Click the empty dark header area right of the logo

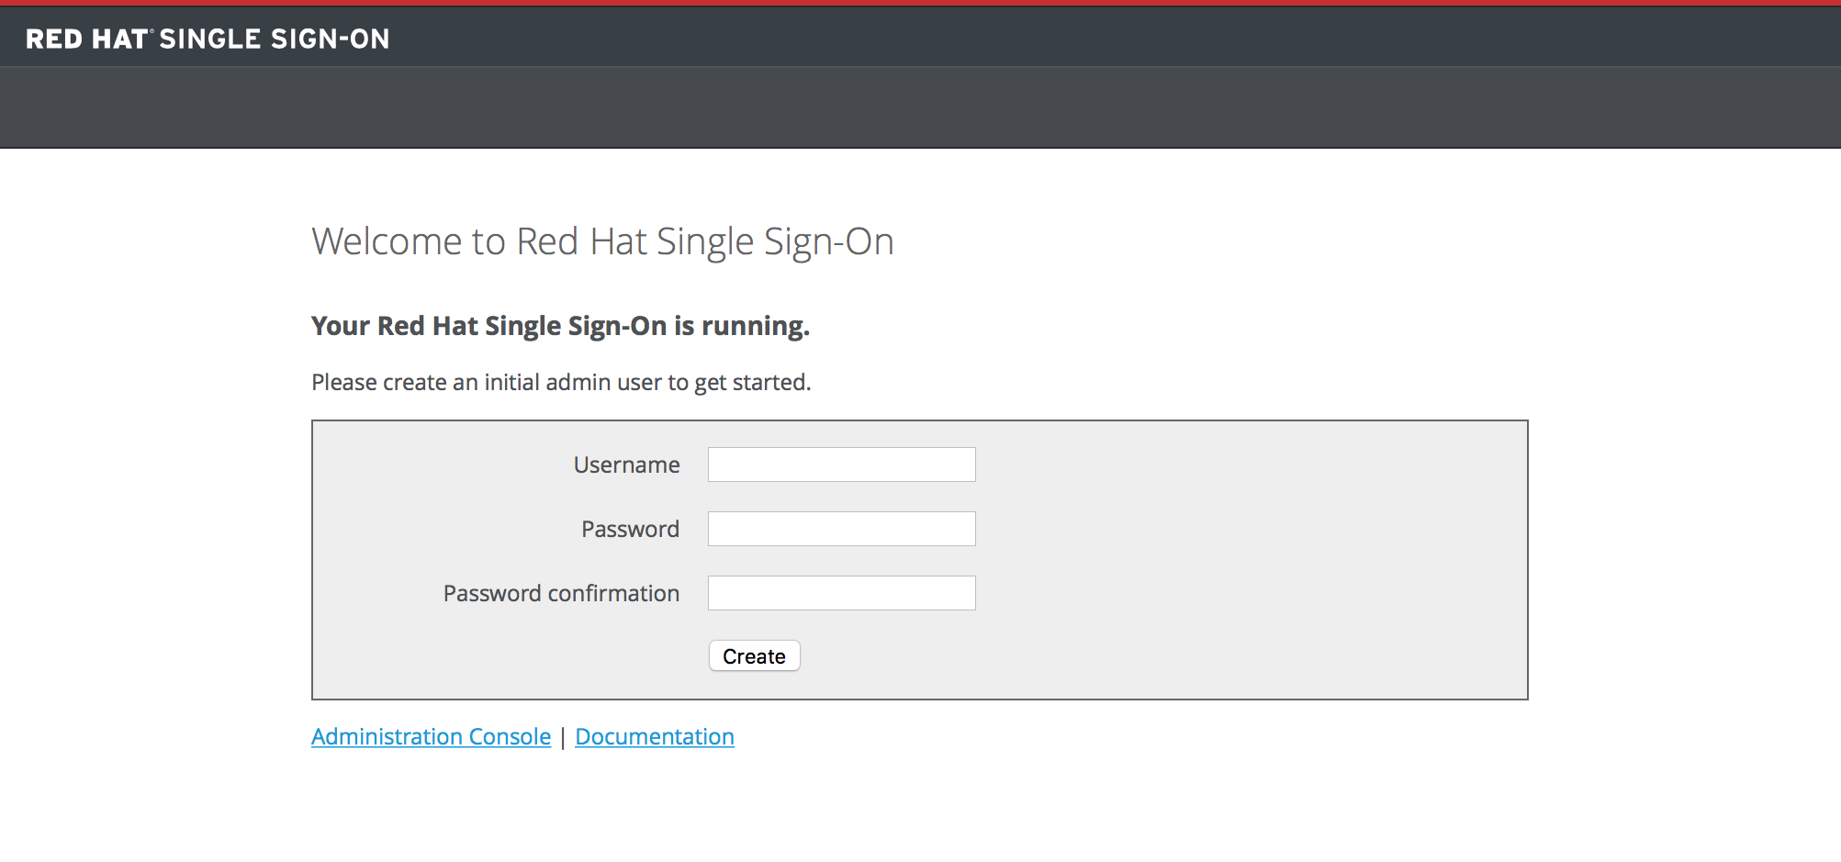(1102, 37)
